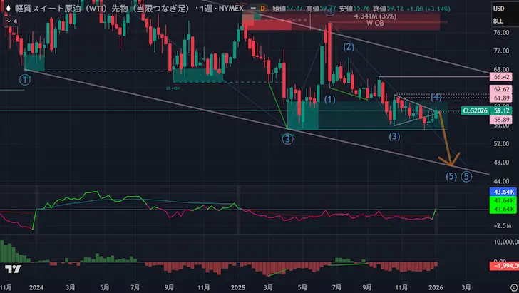Click the wave (4) label above the triangle
This screenshot has height=293, width=519.
pos(436,96)
